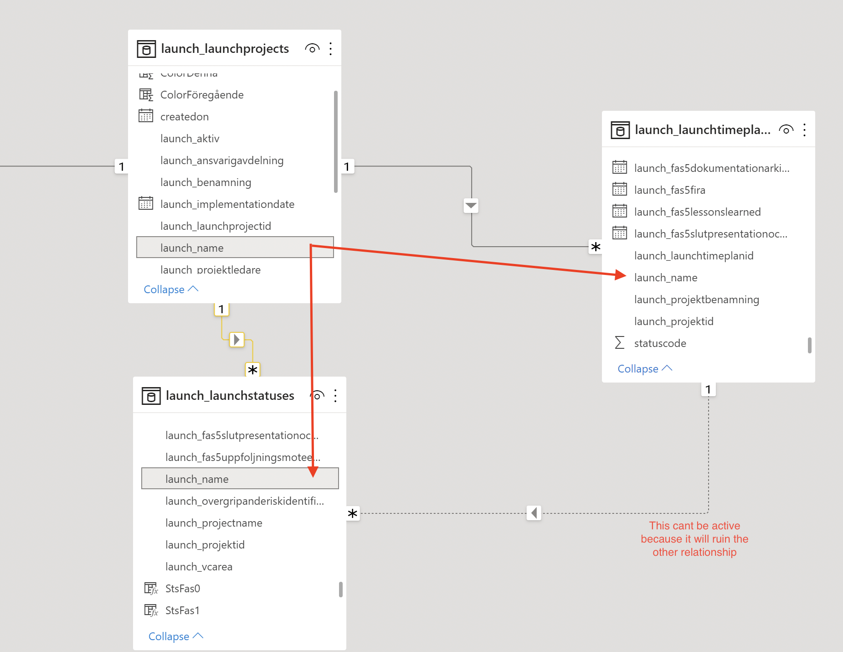Image resolution: width=843 pixels, height=652 pixels.
Task: Select launch_implementationdate field
Action: [235, 204]
